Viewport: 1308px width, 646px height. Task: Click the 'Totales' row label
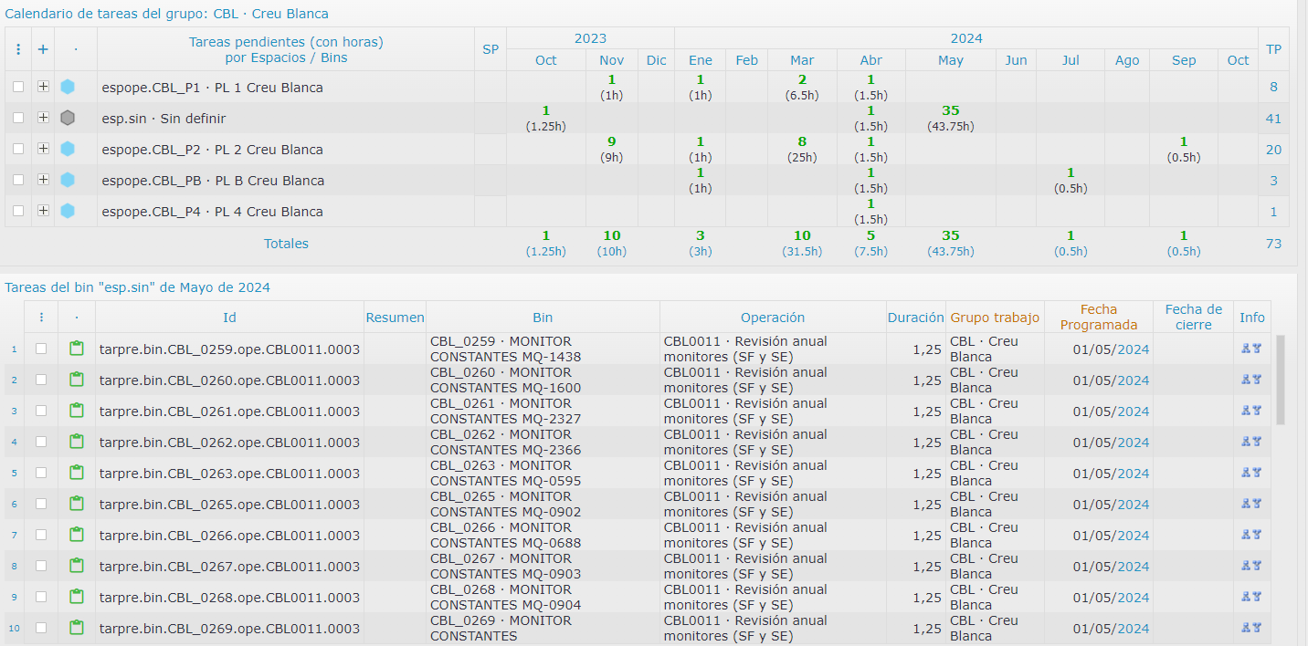(x=286, y=244)
